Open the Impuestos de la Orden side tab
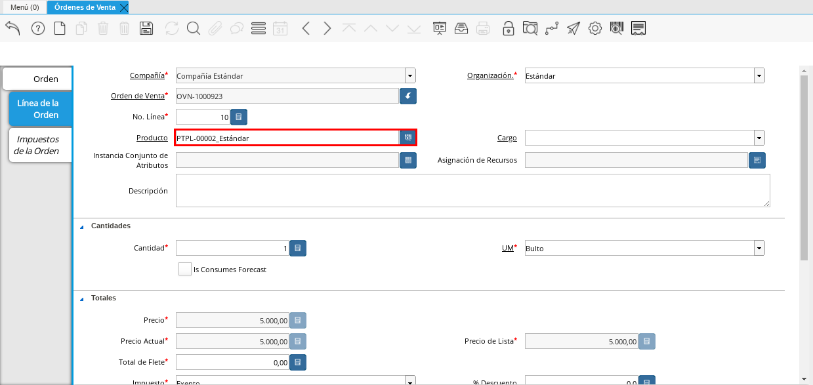 [x=40, y=145]
